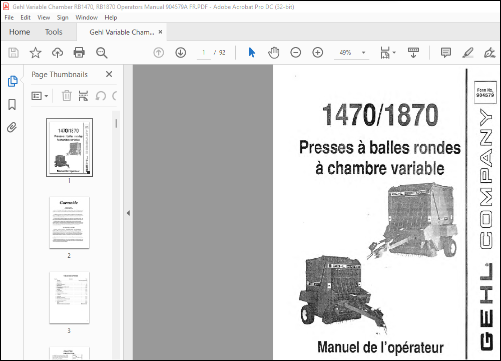The width and height of the screenshot is (501, 361).
Task: Click the Insert page break icon in thumbnails
Action: (84, 96)
